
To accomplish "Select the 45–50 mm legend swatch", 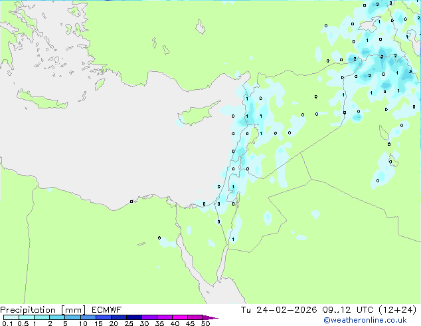I will 195,317.
